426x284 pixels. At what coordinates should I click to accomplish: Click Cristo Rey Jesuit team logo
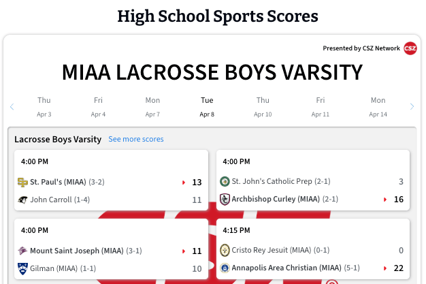pos(225,250)
